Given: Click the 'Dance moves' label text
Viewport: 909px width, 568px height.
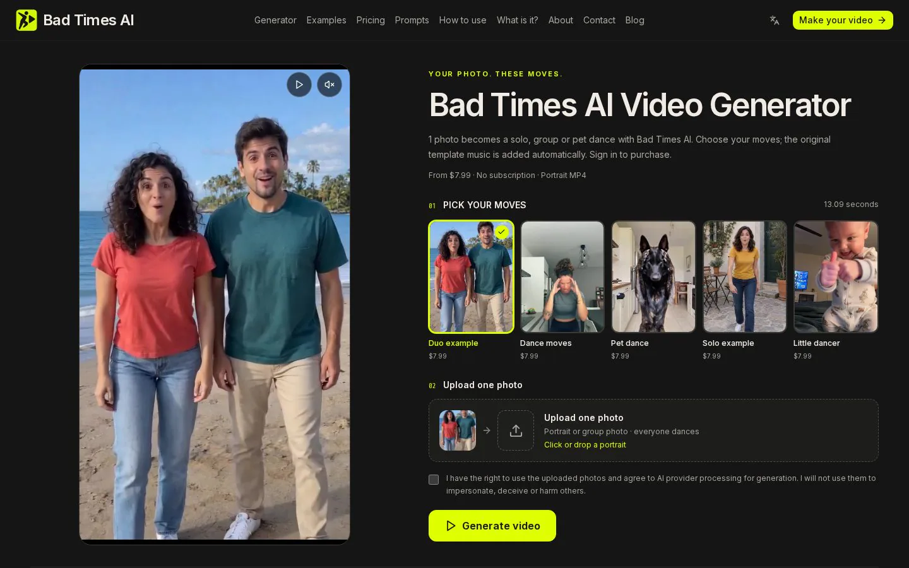Looking at the screenshot, I should pyautogui.click(x=546, y=343).
